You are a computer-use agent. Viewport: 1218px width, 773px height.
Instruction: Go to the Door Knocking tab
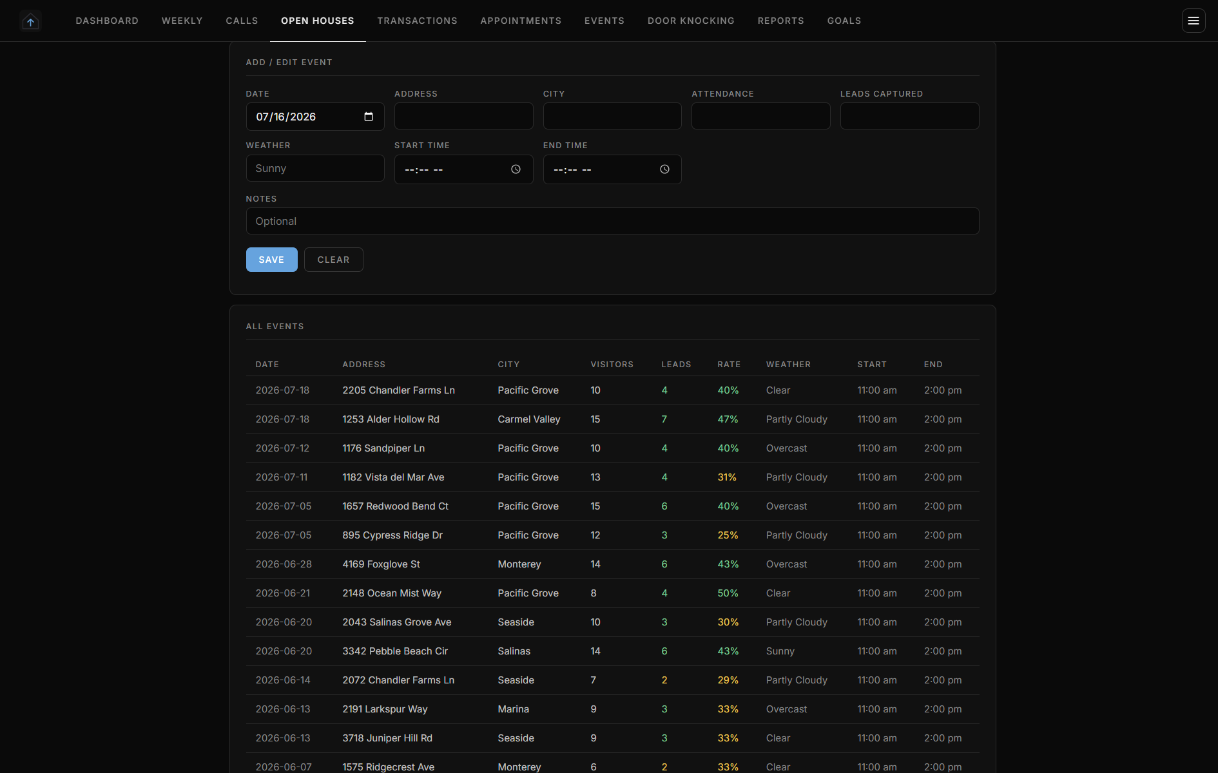(x=691, y=21)
